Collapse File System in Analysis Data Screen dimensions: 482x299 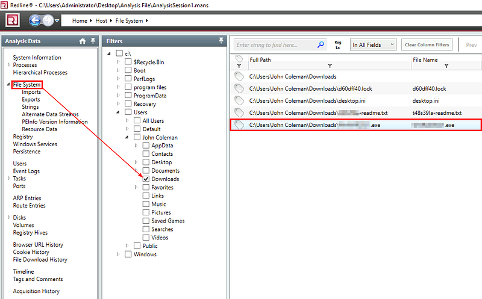tap(8, 84)
